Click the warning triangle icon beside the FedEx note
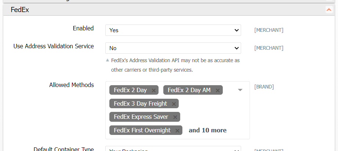 [x=108, y=60]
